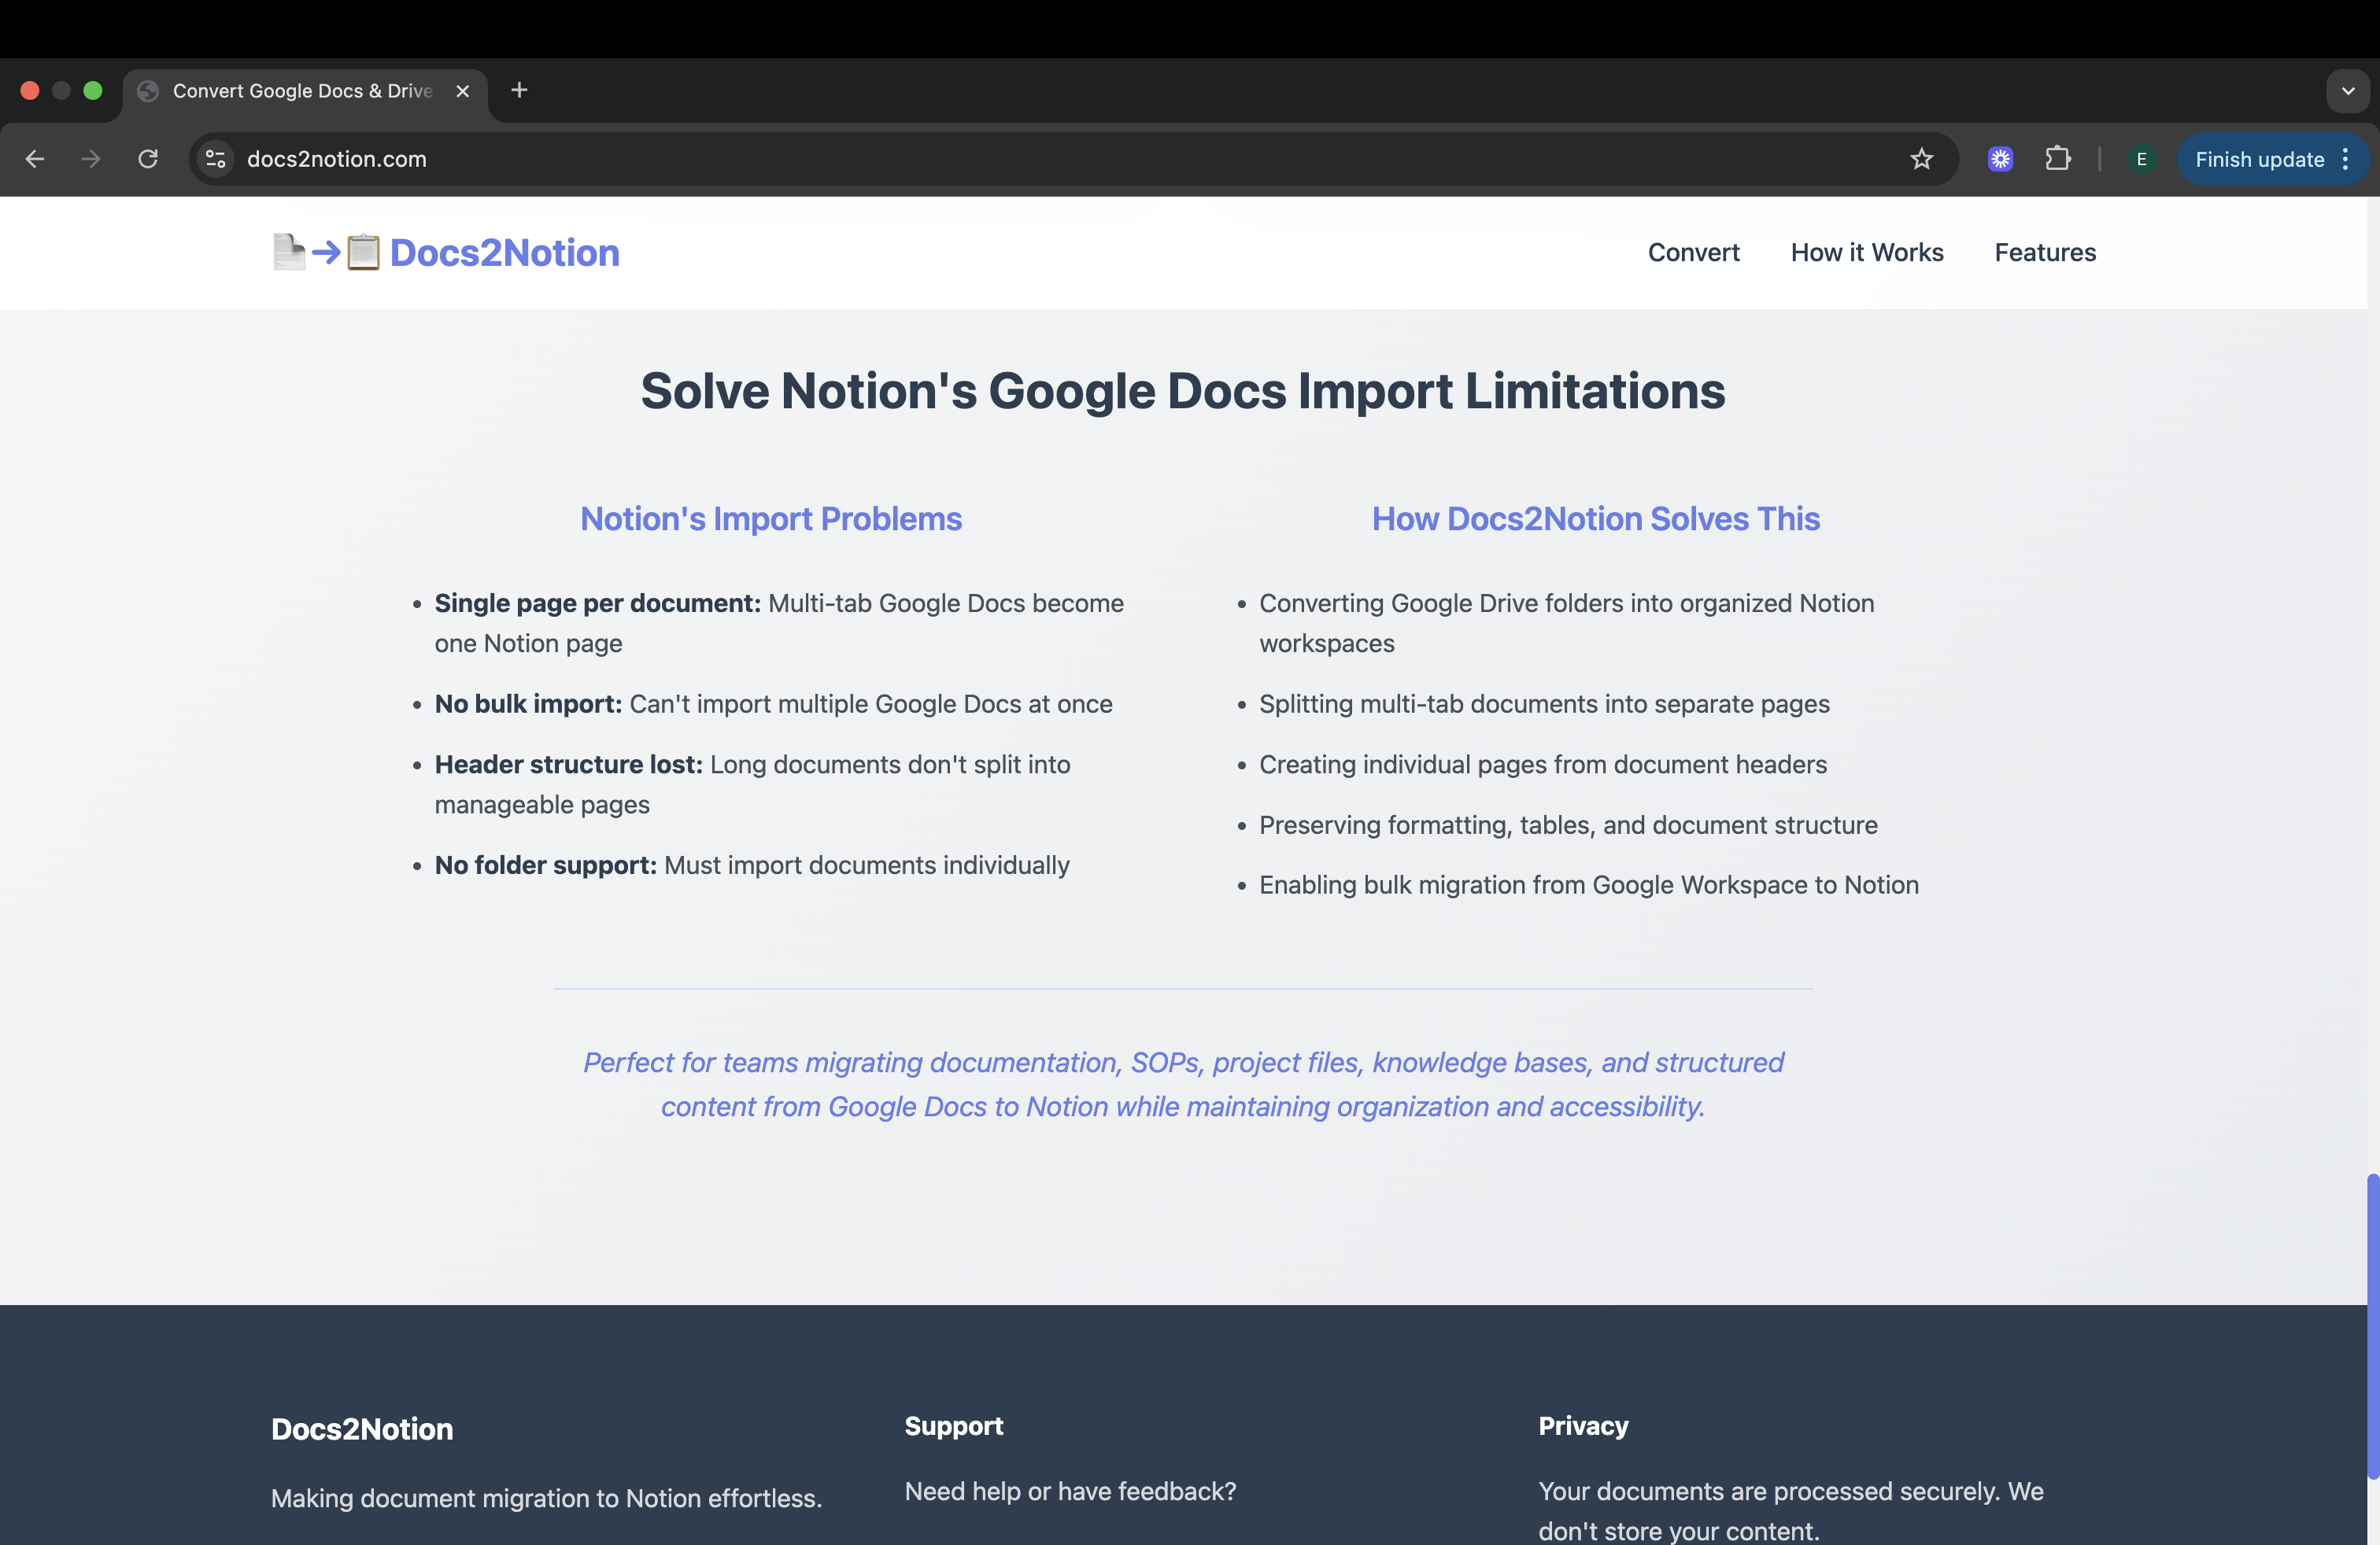Click 'Enabling bulk migration from Google Workspace' bullet

1589,886
